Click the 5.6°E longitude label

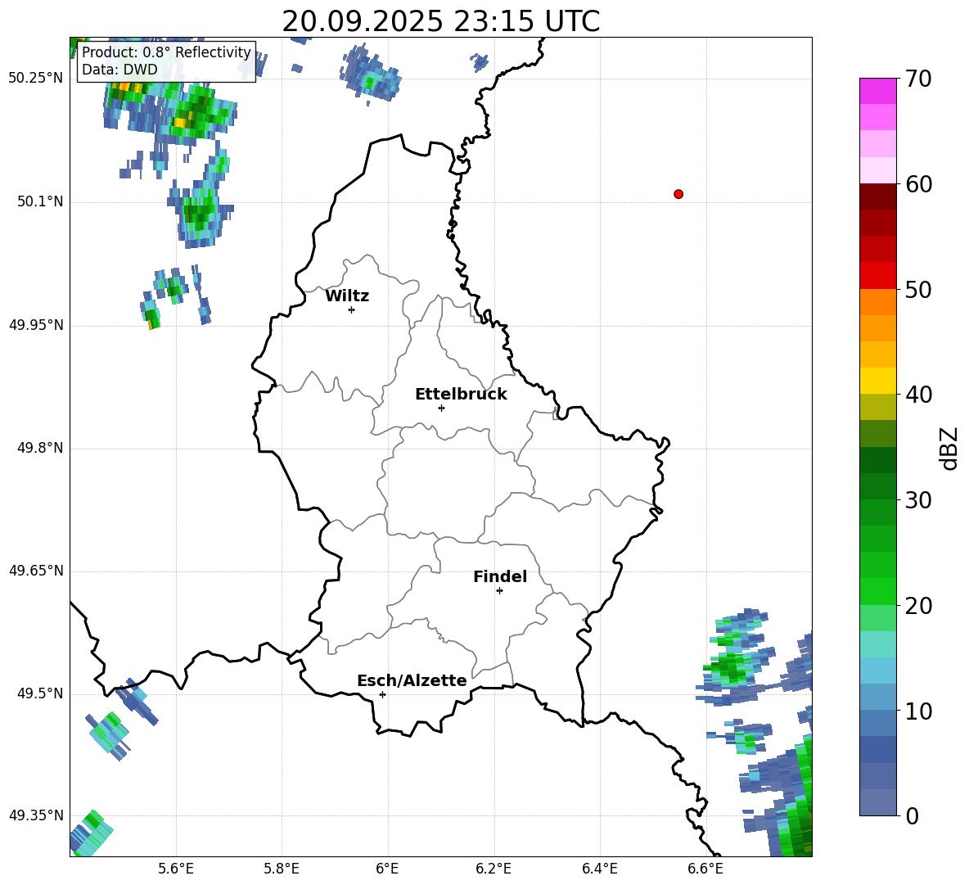176,869
